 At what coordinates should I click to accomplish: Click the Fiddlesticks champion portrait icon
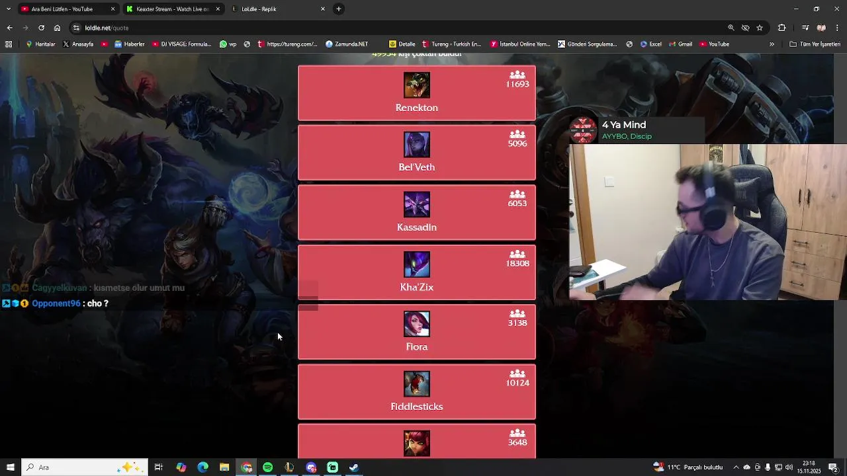417,384
